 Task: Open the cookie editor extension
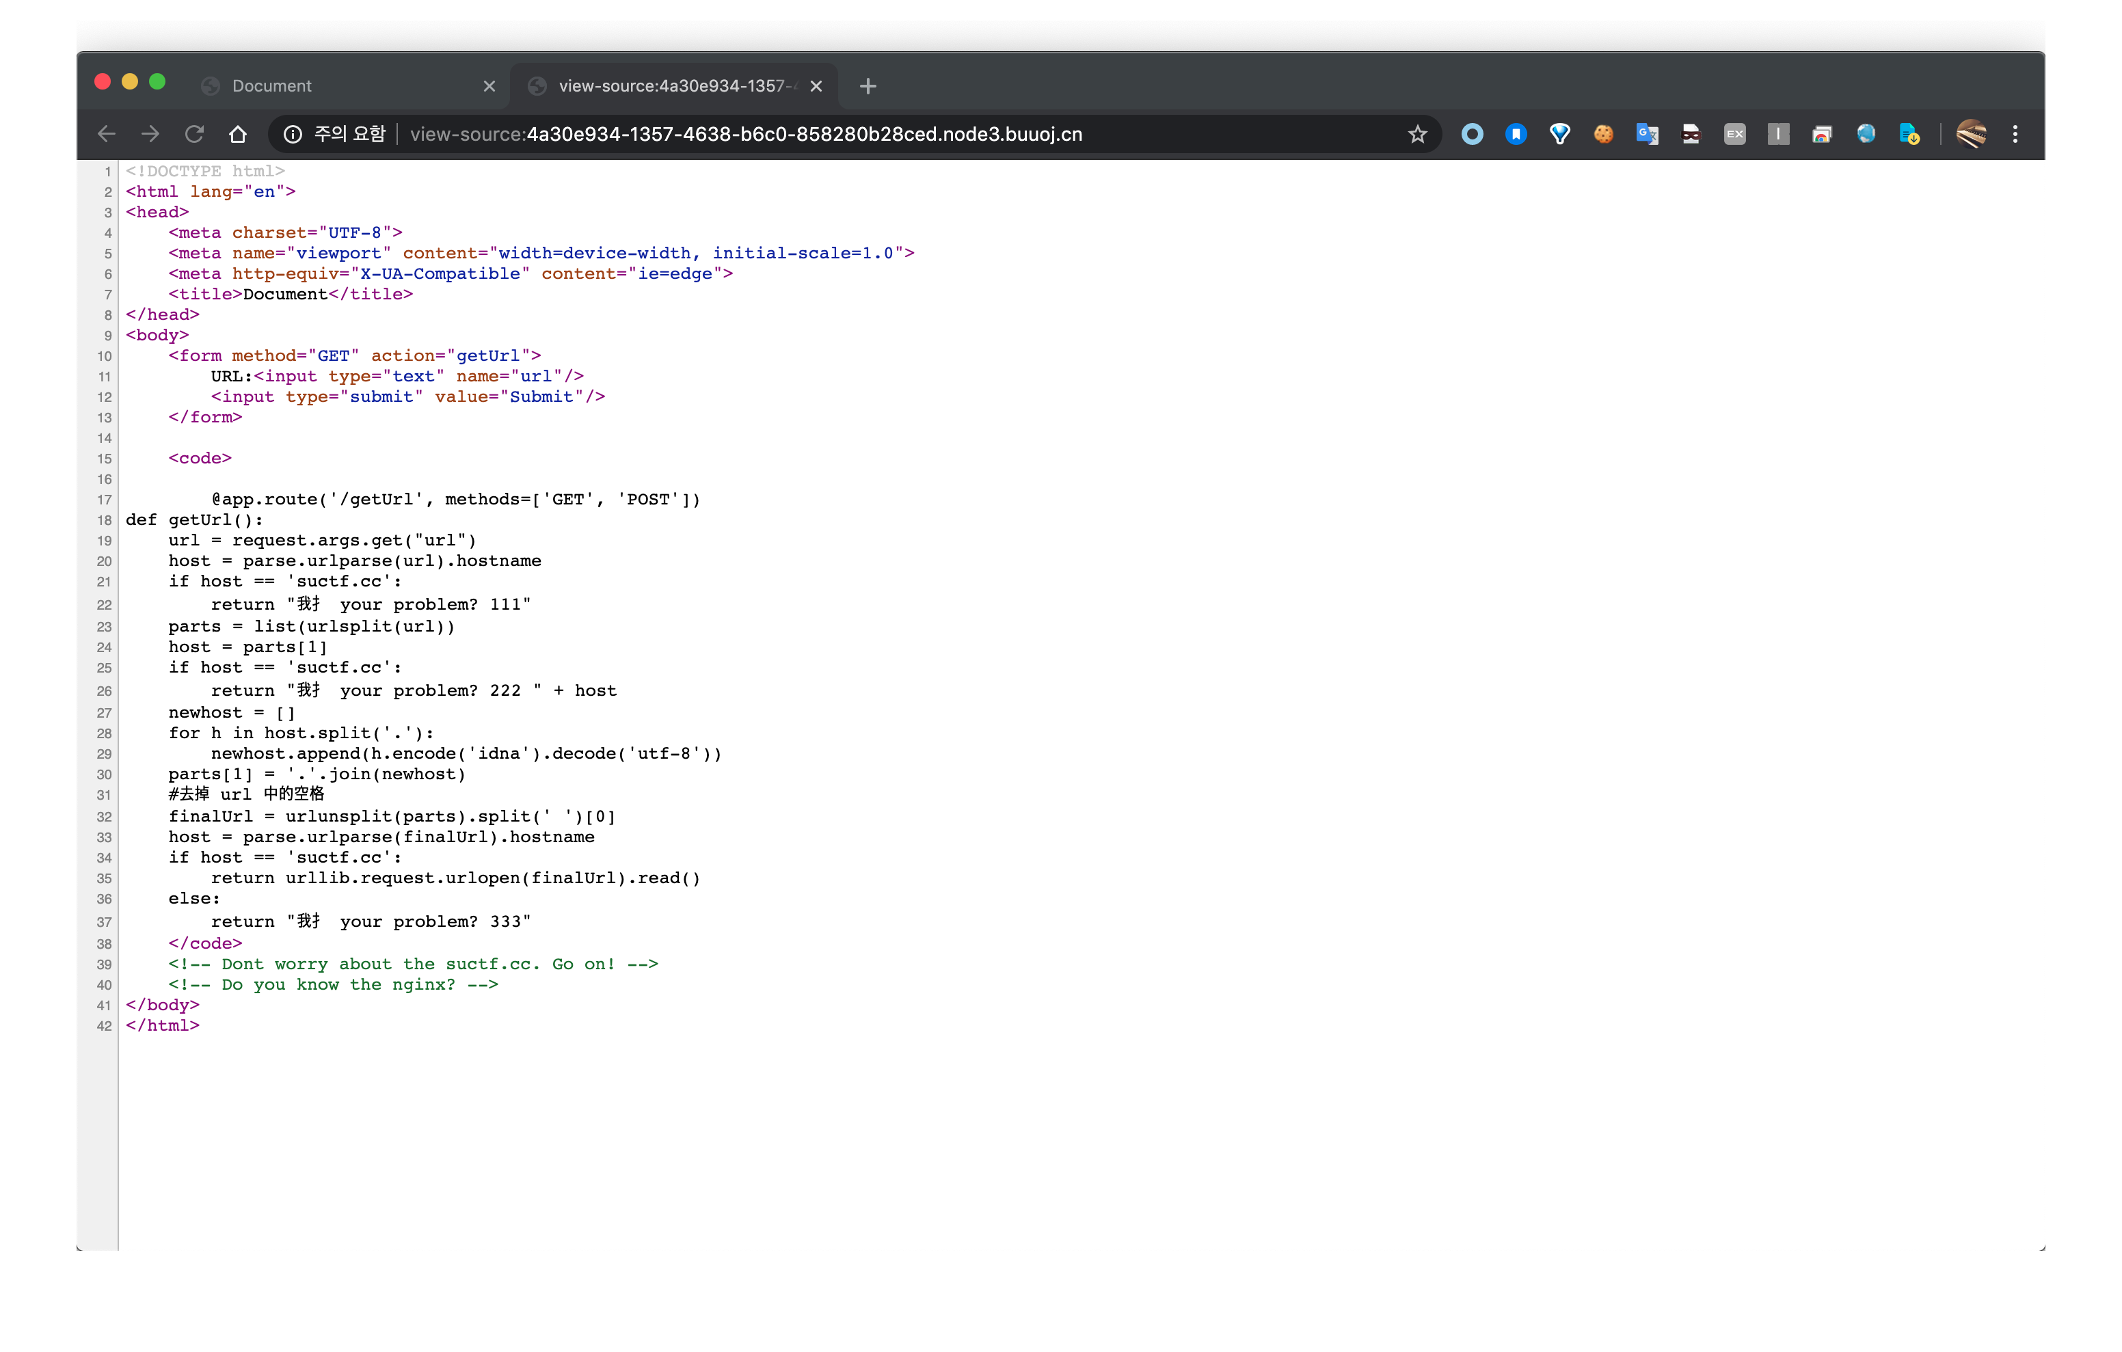pos(1603,134)
